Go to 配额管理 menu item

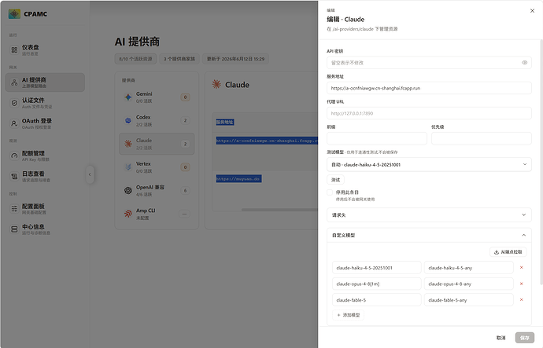45,156
